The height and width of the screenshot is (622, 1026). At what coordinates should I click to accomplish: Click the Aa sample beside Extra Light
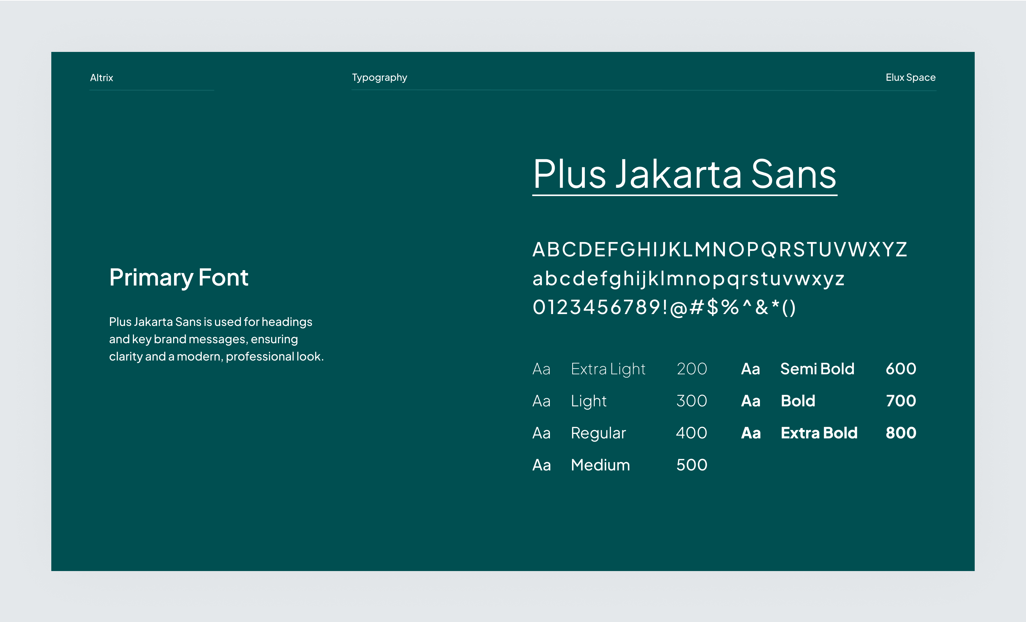[x=541, y=369]
